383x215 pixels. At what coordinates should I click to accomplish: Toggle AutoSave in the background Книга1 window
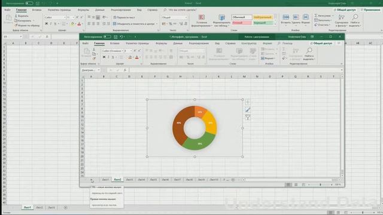[x=29, y=3]
